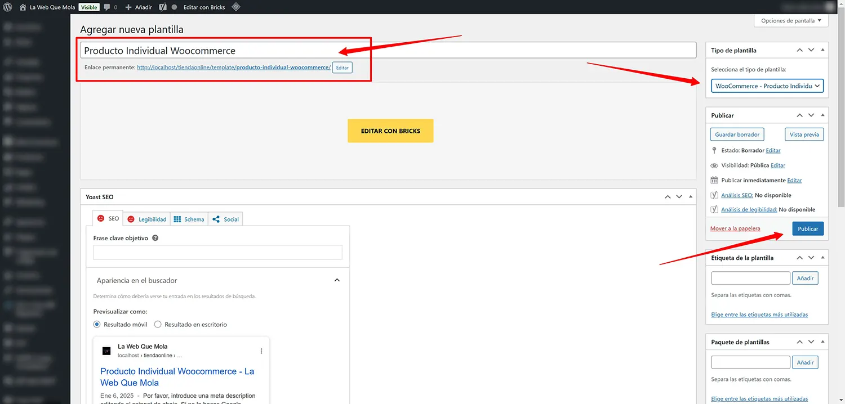This screenshot has height=404, width=845.
Task: Click Añadir in Paquete de plantillas
Action: click(x=805, y=362)
